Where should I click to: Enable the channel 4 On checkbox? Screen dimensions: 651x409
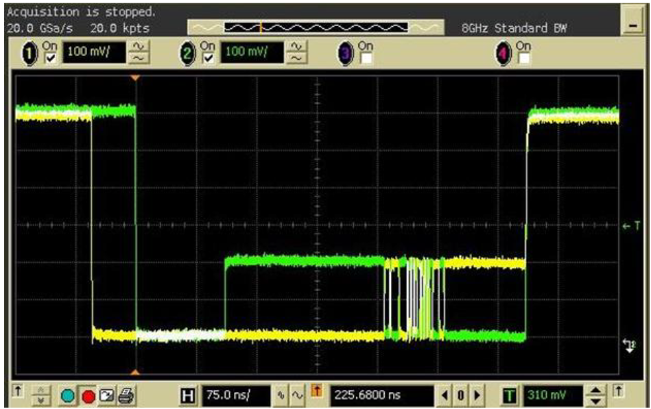coord(523,60)
